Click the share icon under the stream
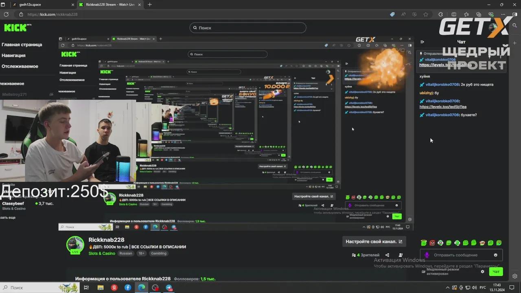 387,255
